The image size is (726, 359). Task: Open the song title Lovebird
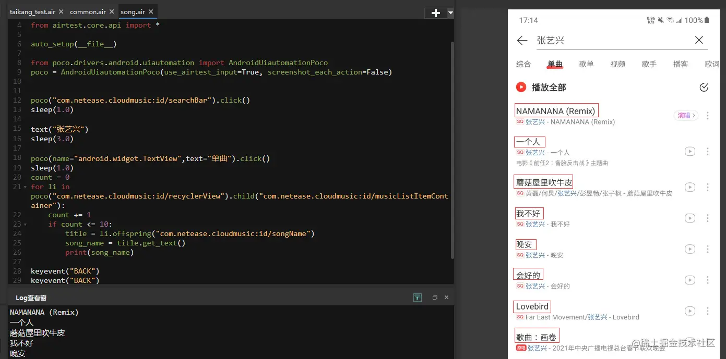532,306
